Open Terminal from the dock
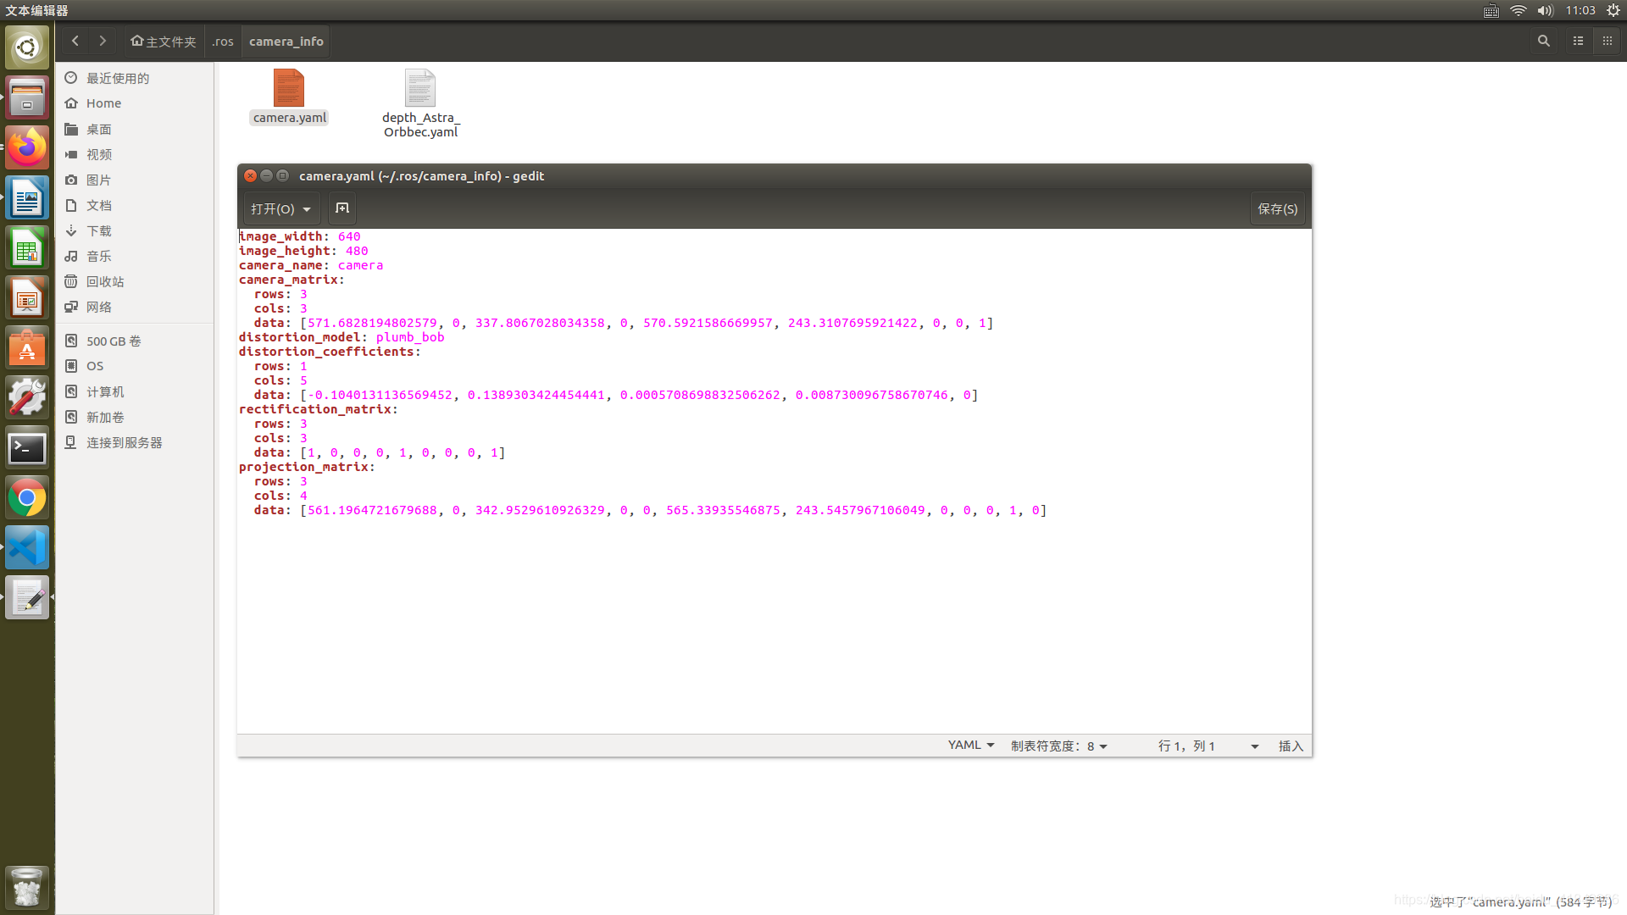This screenshot has width=1627, height=915. 27,448
